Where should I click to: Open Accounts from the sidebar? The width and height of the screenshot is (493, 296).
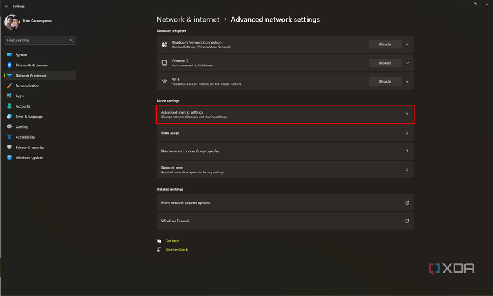pyautogui.click(x=23, y=106)
